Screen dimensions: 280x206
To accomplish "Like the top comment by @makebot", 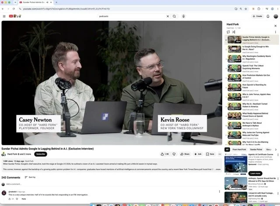I will point(10,199).
